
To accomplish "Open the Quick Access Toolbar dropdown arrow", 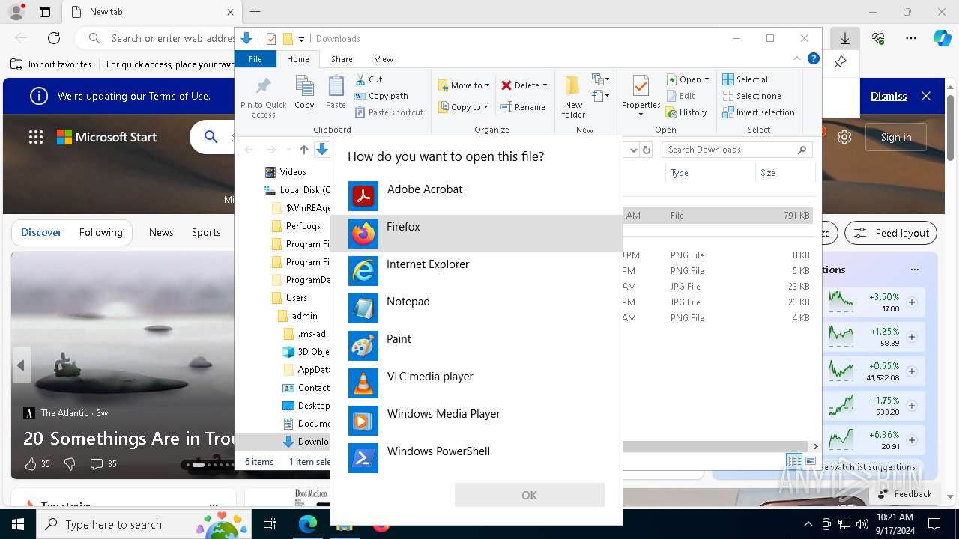I will 301,39.
